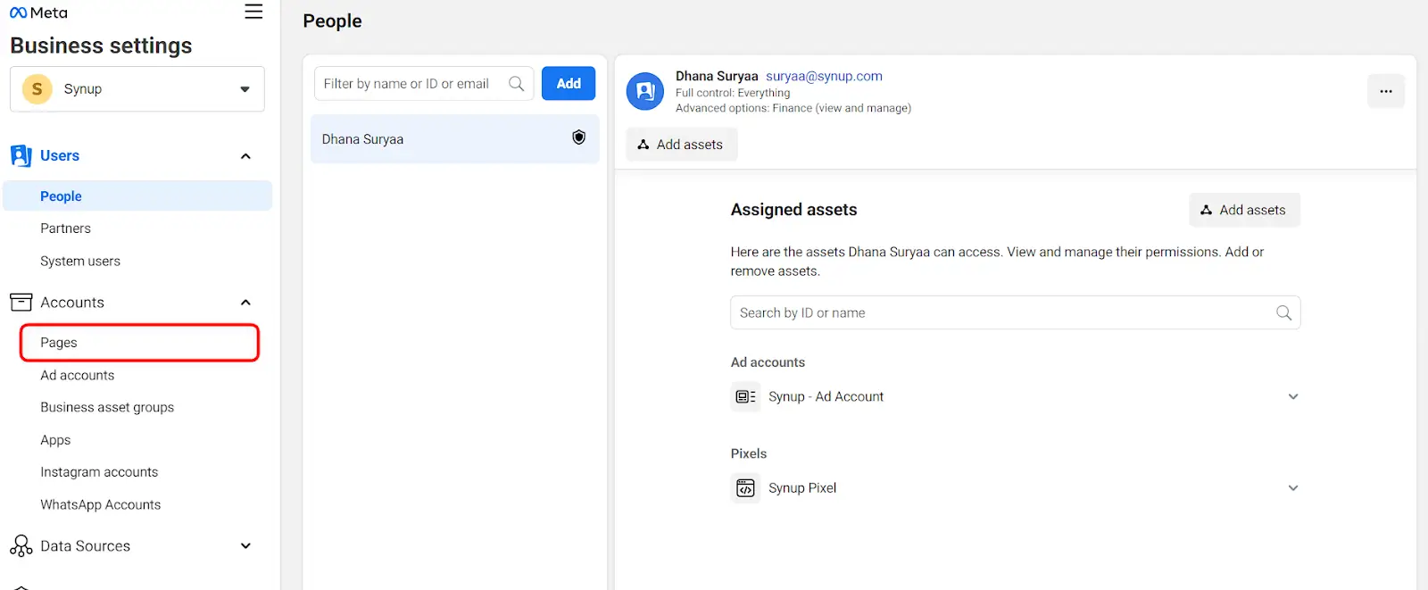Image resolution: width=1428 pixels, height=590 pixels.
Task: Focus the Search by ID or name field
Action: 1015,313
